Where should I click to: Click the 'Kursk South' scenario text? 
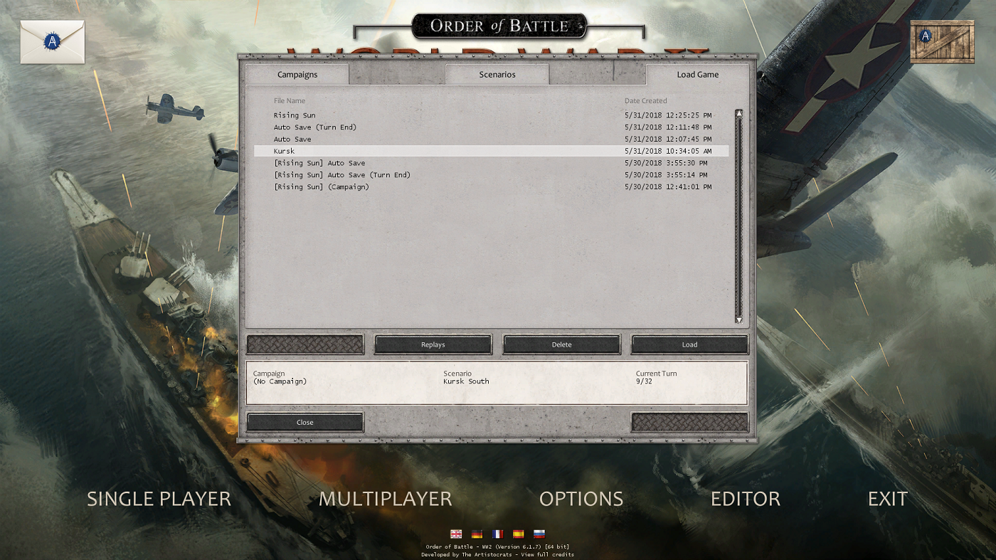[x=466, y=381]
